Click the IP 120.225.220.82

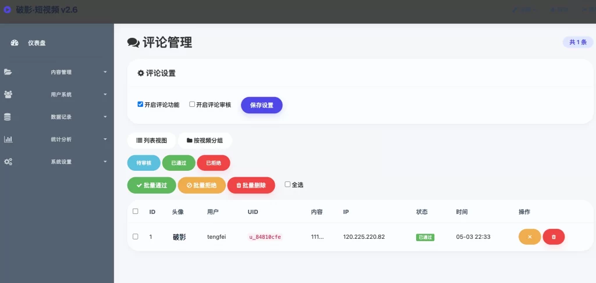pos(364,237)
